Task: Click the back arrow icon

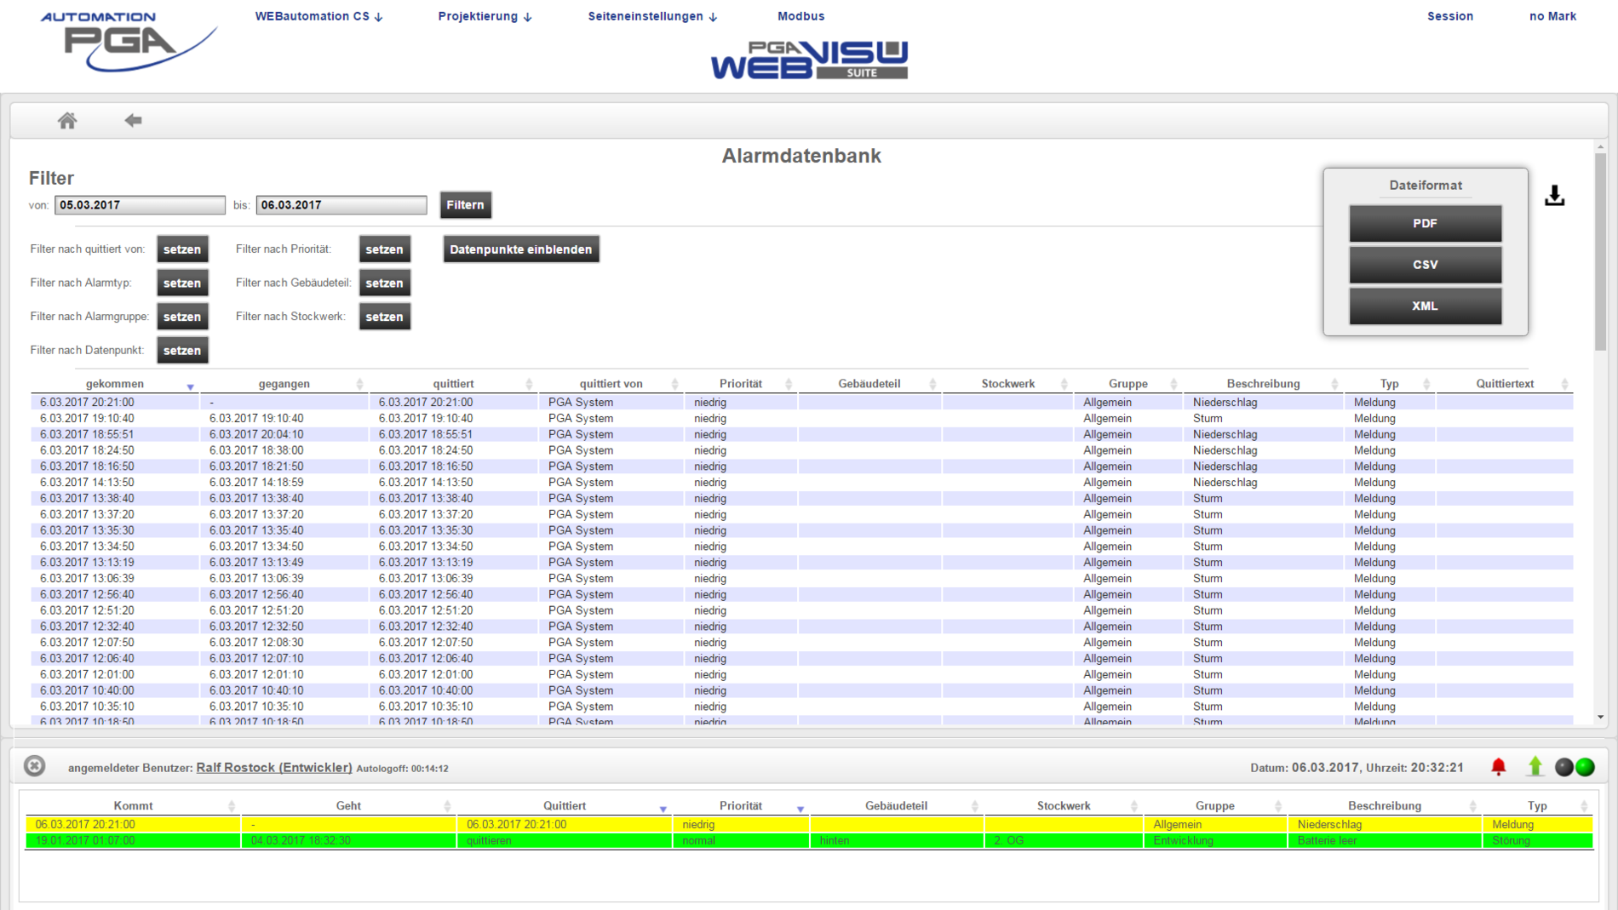Action: 133,121
